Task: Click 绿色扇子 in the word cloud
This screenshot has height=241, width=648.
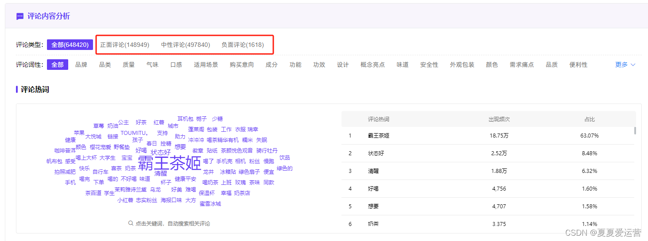Action: click(249, 172)
